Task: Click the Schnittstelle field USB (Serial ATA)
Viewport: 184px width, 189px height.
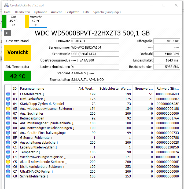Action: point(95,54)
